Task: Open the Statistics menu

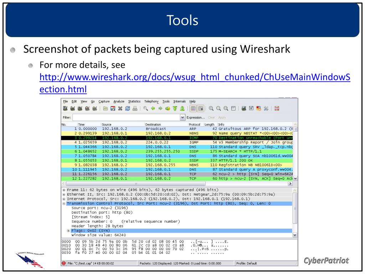Action: (x=134, y=101)
